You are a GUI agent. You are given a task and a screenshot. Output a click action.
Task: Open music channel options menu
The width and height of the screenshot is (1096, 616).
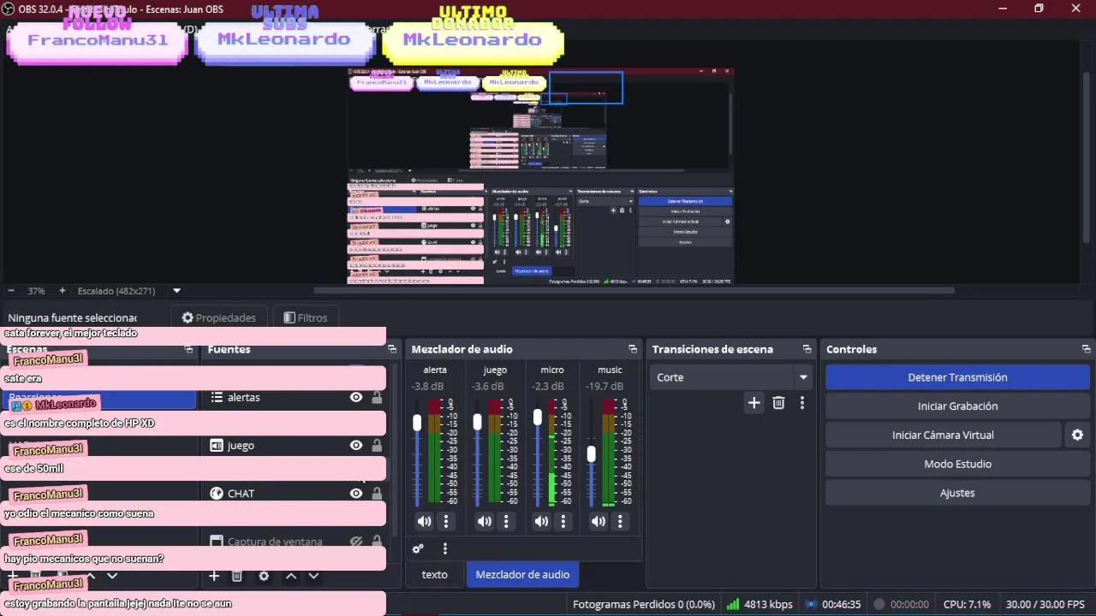tap(620, 521)
